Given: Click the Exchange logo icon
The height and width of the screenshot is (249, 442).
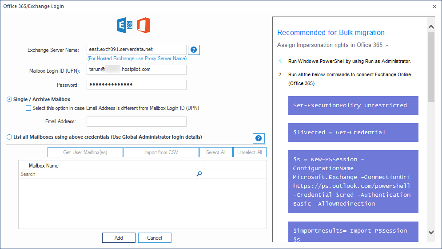Looking at the screenshot, I should click(125, 25).
